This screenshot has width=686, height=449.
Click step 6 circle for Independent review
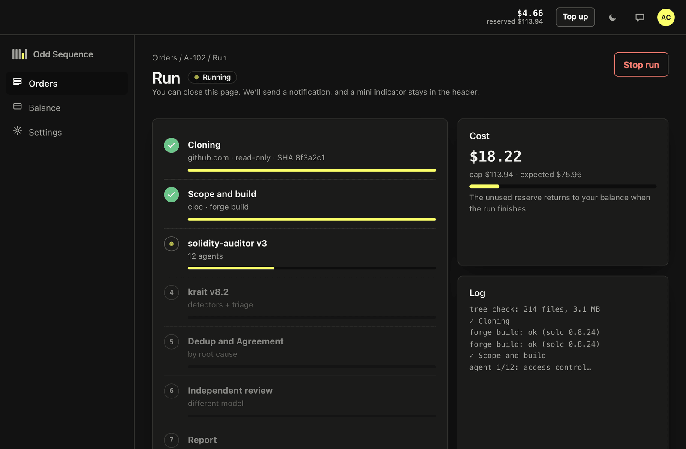coord(171,391)
